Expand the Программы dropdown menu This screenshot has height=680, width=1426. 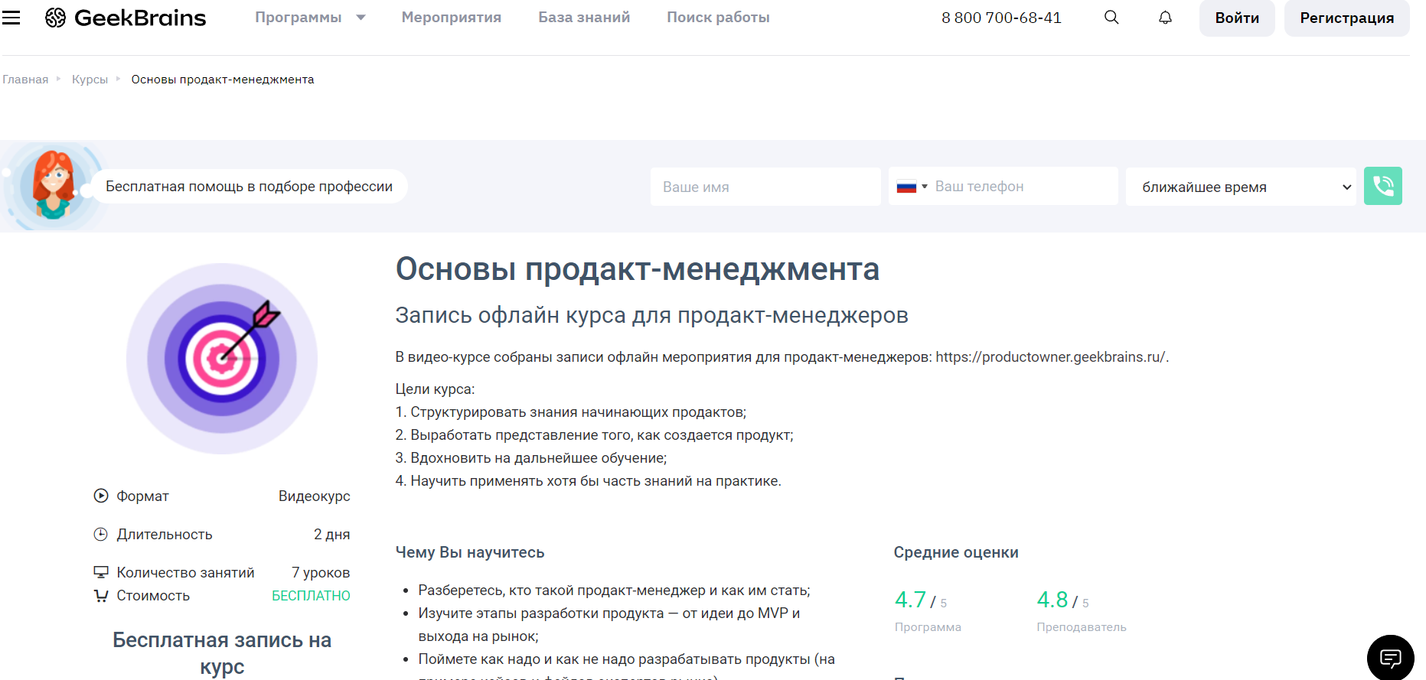(310, 18)
